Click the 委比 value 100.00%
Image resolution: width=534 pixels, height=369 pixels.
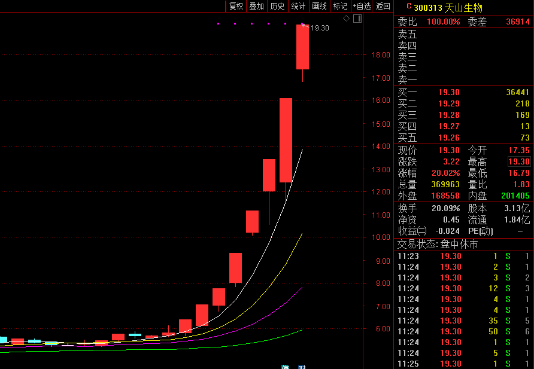(444, 22)
